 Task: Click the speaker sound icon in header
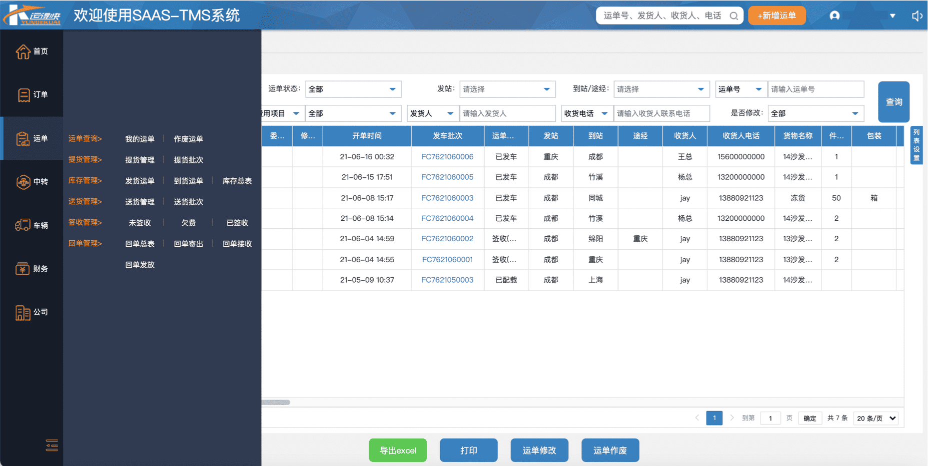(916, 16)
